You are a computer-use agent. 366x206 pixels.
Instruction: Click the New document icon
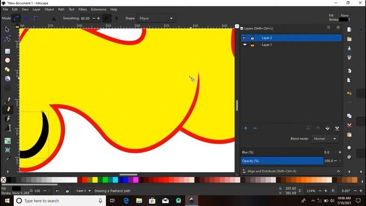point(349,30)
